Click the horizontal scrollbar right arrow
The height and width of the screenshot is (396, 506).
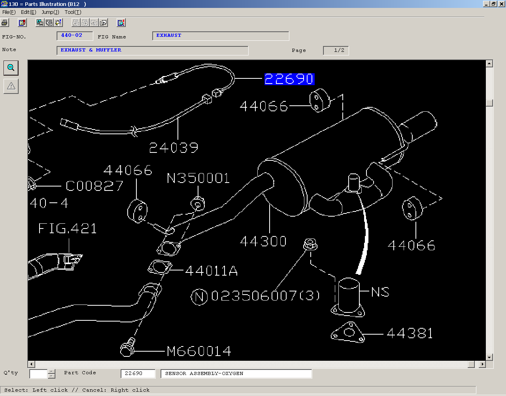coord(482,364)
